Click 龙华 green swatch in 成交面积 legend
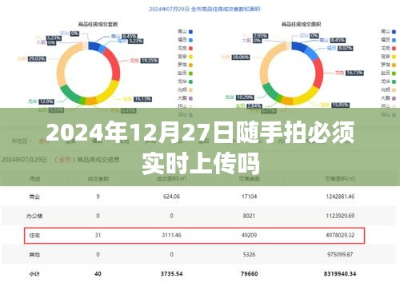Viewport: 400px width, 294px height. [394, 81]
